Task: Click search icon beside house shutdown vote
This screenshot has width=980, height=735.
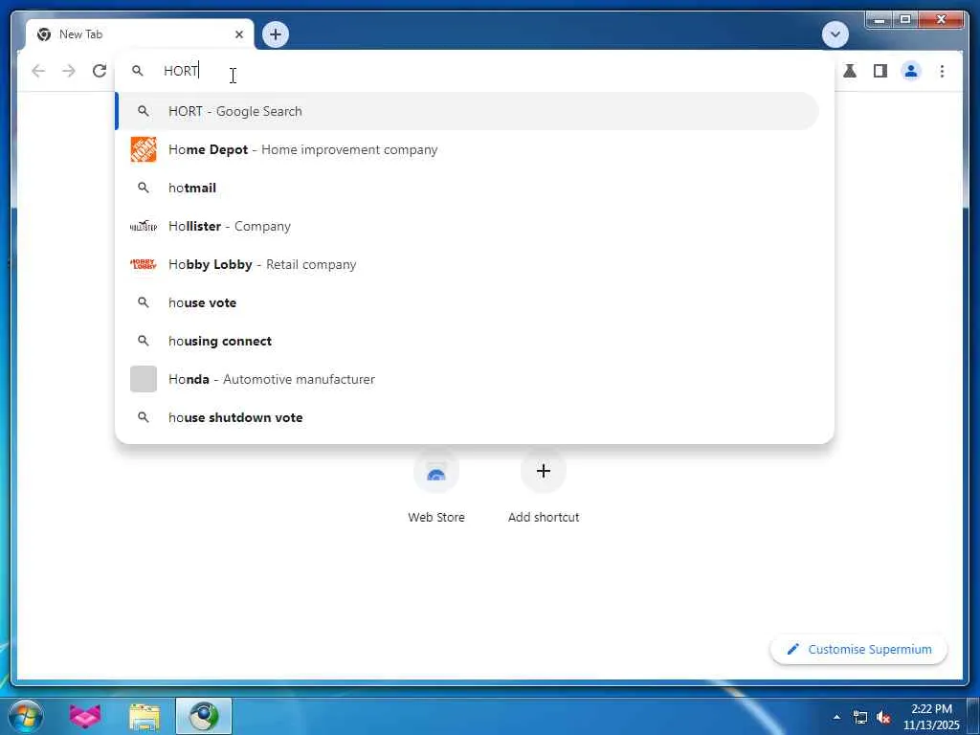Action: (144, 417)
